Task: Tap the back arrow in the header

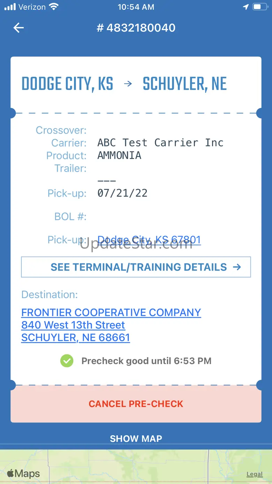Action: coord(18,28)
